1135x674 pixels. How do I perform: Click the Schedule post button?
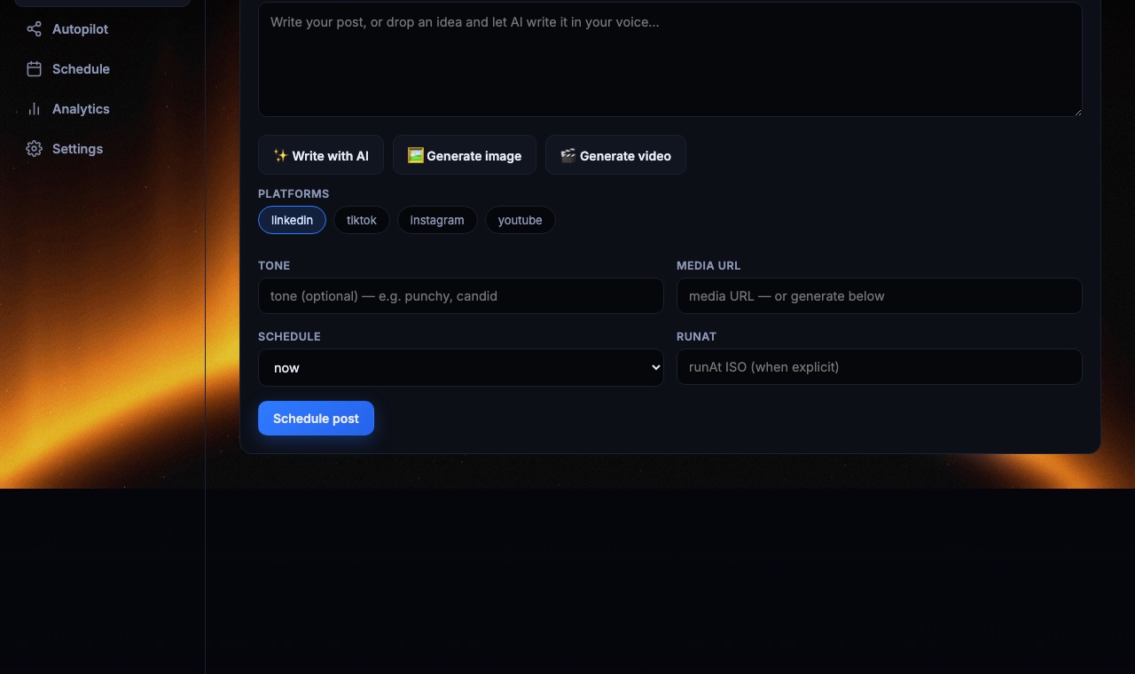point(316,419)
